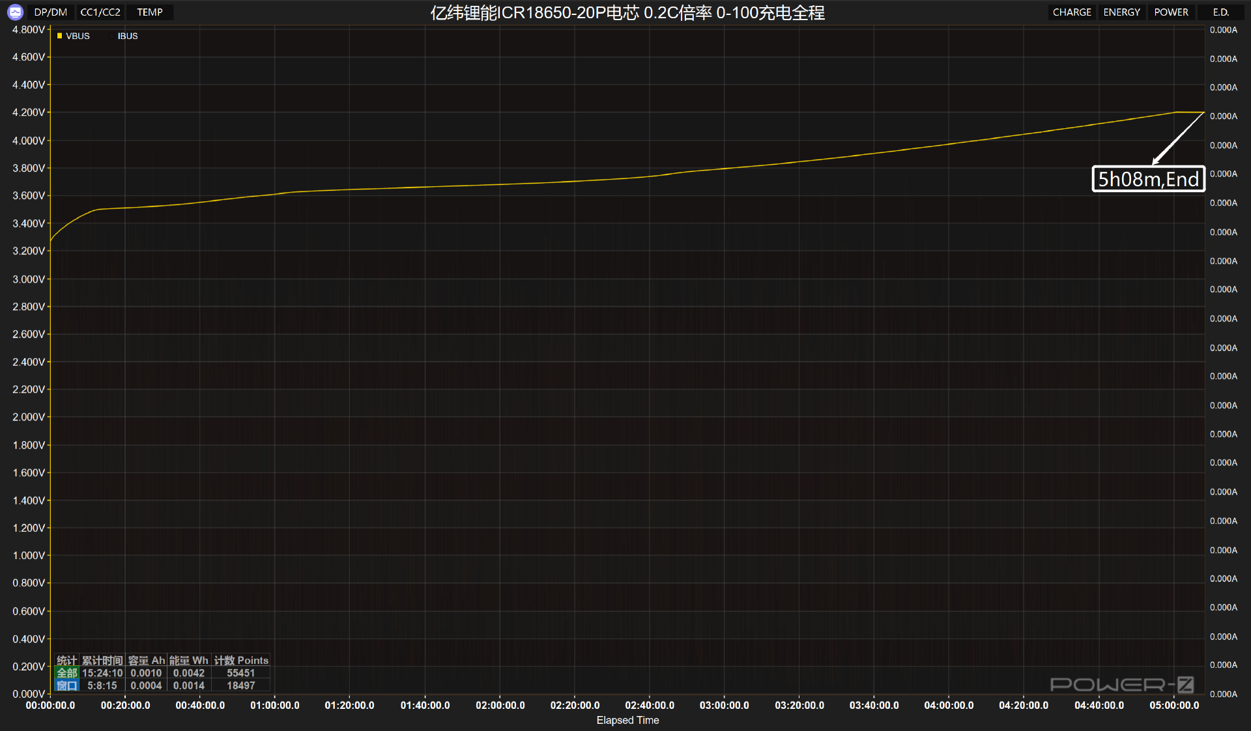This screenshot has height=731, width=1251.
Task: Click the chart title text about ICR18650-20P
Action: click(x=627, y=12)
